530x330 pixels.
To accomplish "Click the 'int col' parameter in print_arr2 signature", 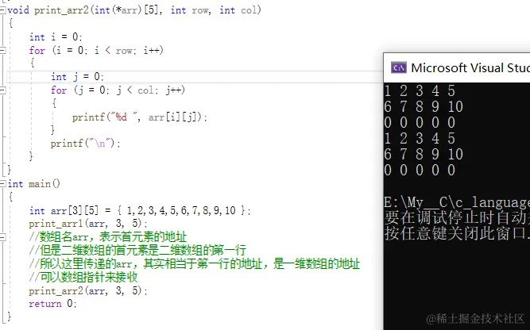I will [238, 10].
